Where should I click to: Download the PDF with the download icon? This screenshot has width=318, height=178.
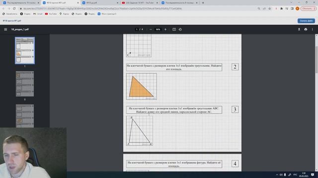pos(299,30)
